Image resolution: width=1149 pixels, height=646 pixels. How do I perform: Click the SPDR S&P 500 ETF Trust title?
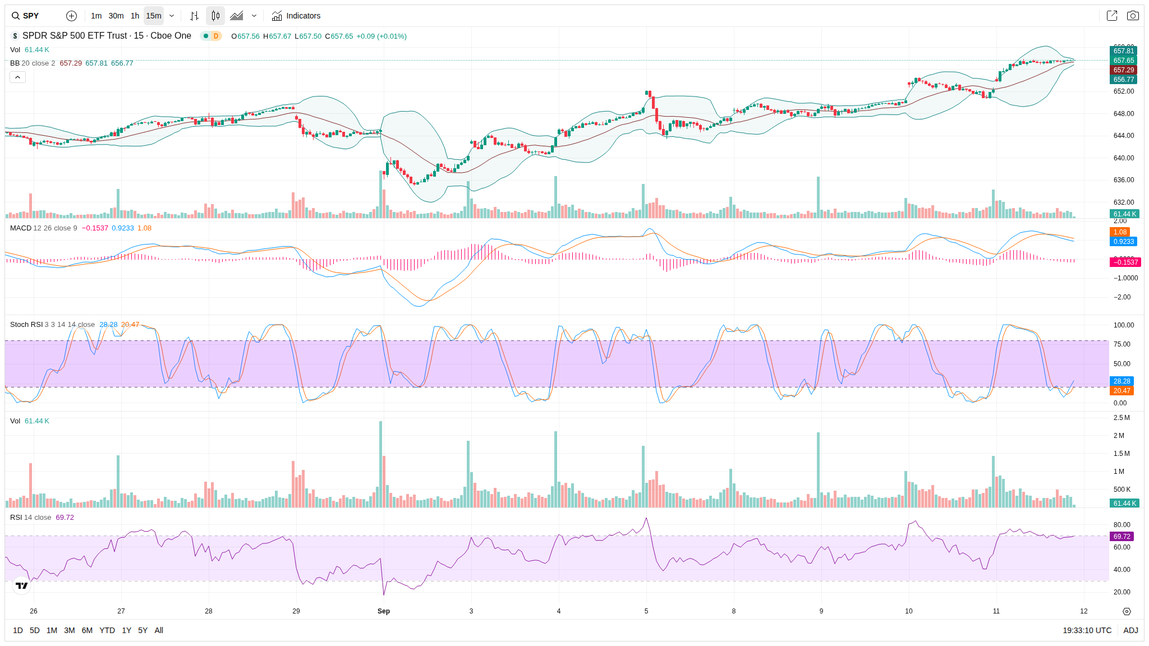coord(107,36)
